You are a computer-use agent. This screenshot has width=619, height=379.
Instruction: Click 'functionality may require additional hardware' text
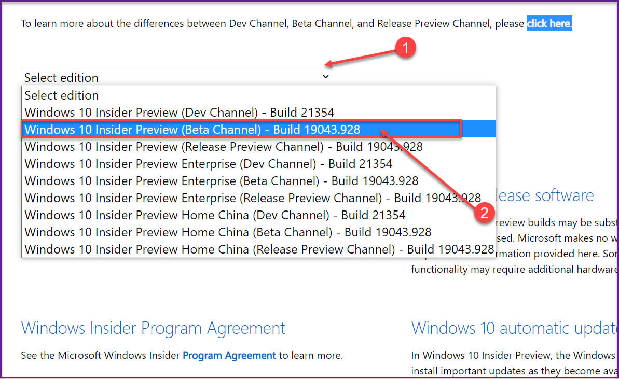(514, 270)
